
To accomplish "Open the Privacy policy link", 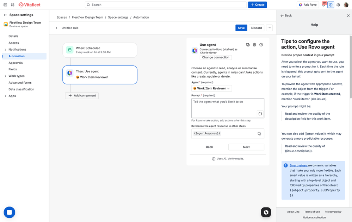I will (x=333, y=212).
